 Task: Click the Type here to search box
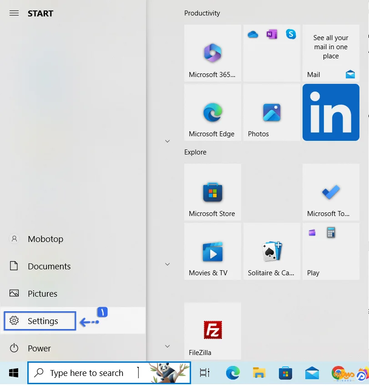[109, 373]
